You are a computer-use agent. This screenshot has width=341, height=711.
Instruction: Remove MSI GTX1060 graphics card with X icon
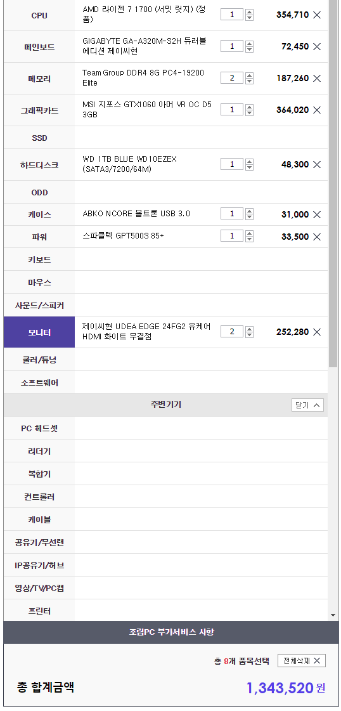(x=317, y=110)
